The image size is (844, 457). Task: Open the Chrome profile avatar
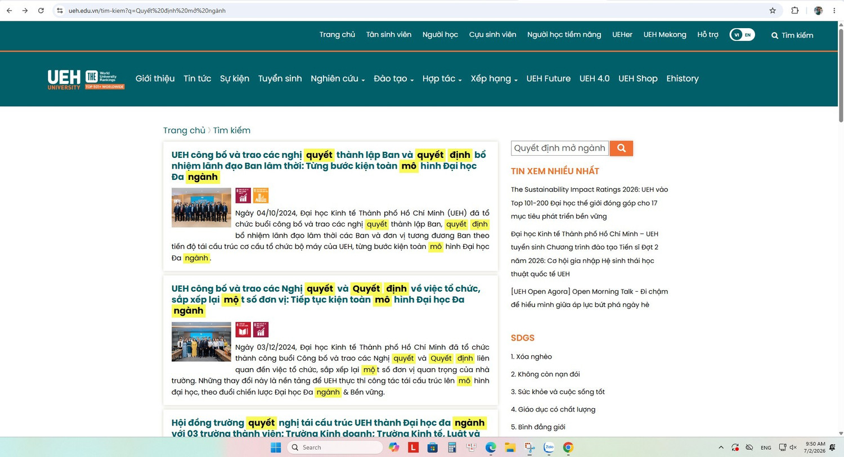click(x=818, y=11)
